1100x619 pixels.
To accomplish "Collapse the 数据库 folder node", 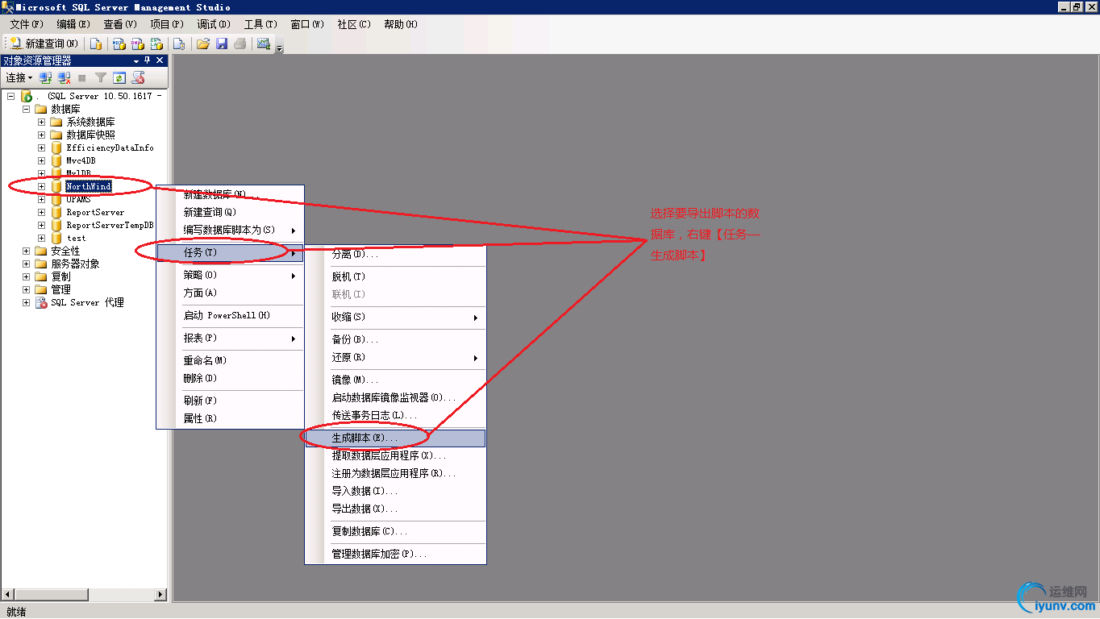I will pos(26,109).
